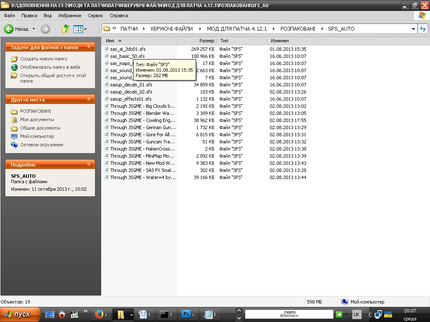Open the Сервис menu

click(95, 16)
